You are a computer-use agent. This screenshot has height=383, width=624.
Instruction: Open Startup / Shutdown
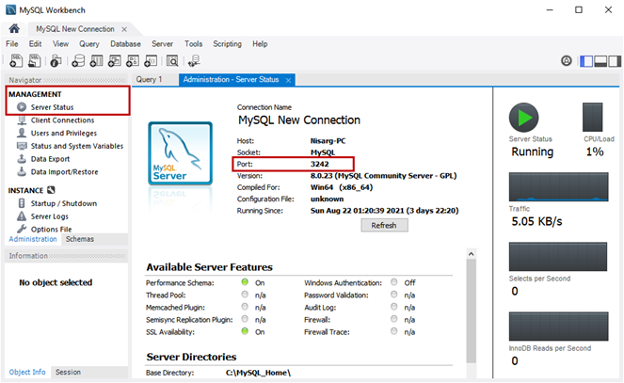(x=64, y=203)
